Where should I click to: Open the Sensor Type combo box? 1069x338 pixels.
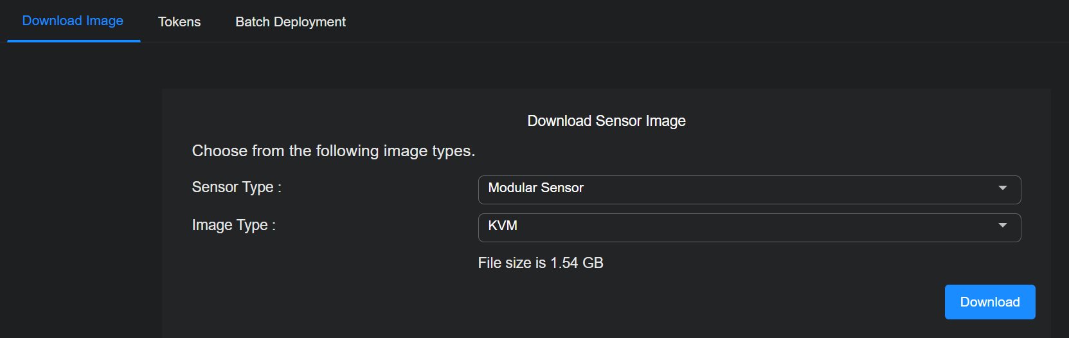point(749,190)
